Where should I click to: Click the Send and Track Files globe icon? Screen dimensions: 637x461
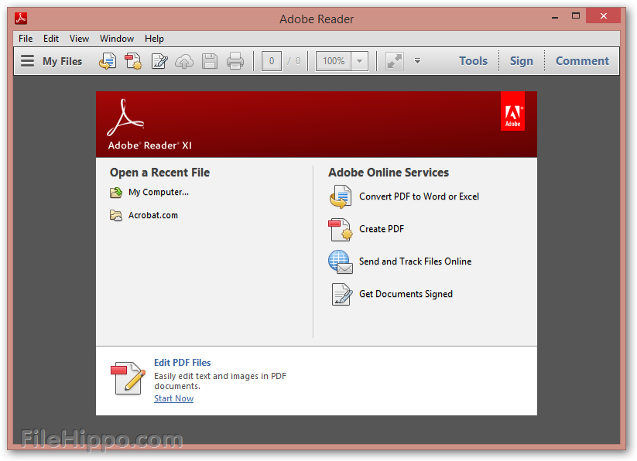tap(340, 261)
